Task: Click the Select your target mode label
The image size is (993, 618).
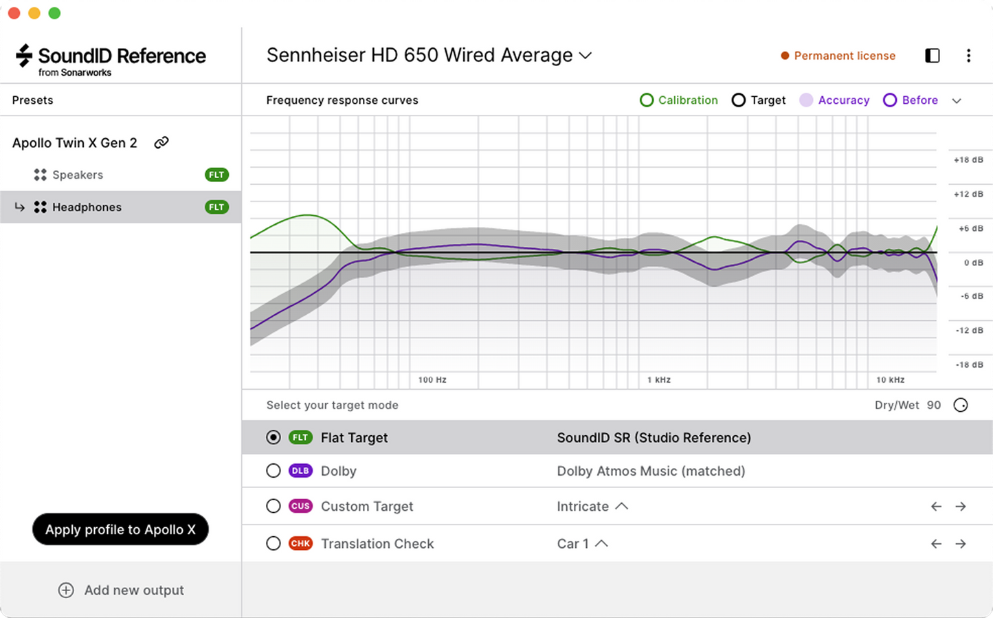Action: 333,405
